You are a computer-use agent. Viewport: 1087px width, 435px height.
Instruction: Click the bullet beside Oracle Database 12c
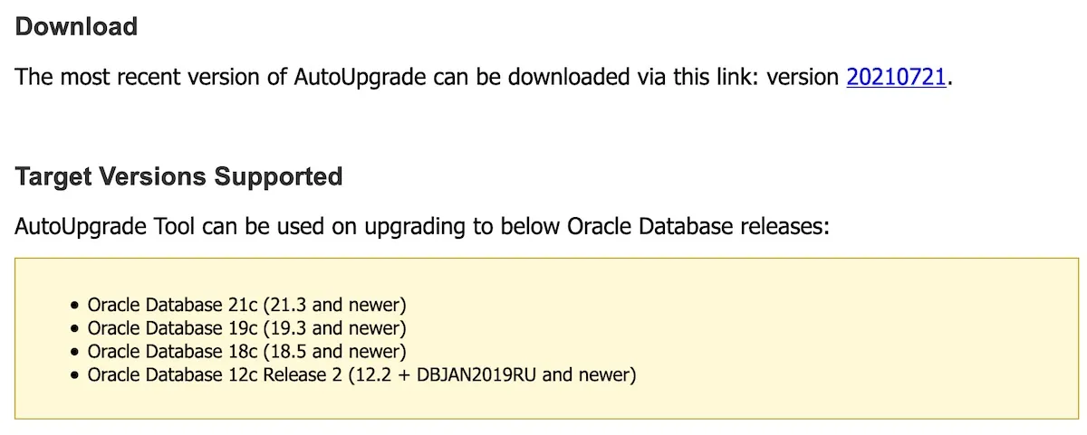pyautogui.click(x=76, y=375)
